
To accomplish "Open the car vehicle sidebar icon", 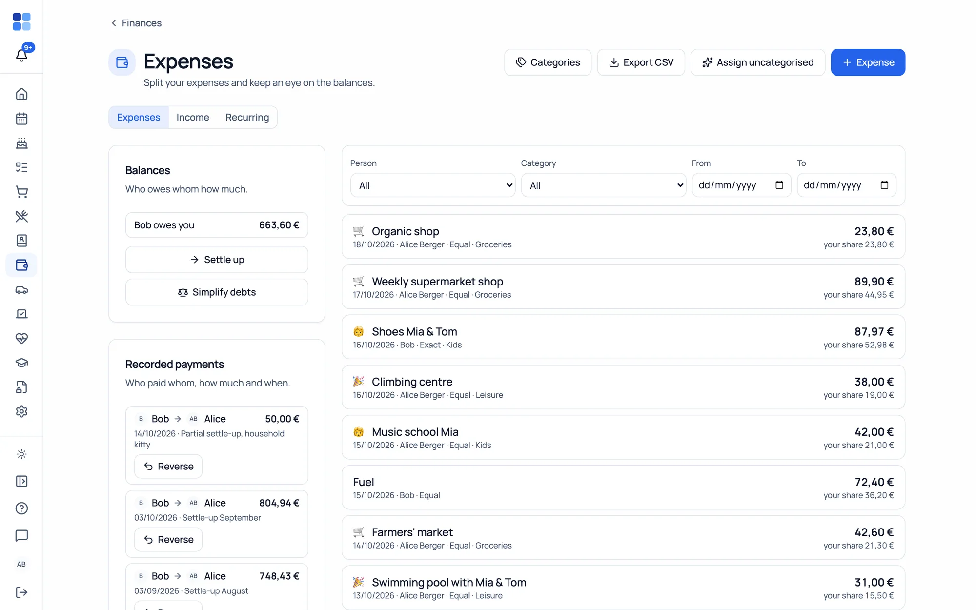I will coord(21,289).
